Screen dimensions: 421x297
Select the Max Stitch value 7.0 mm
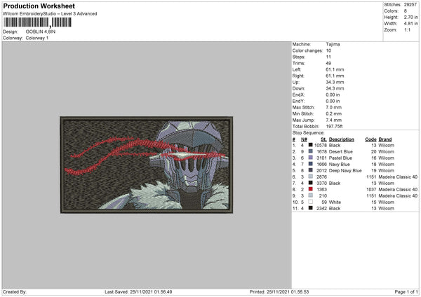click(x=334, y=107)
